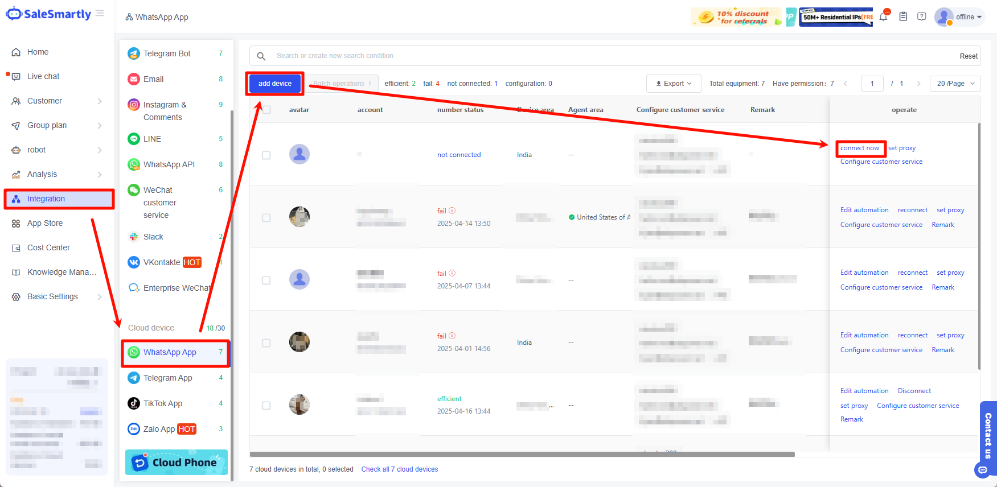Collapse sidebar with hamburger menu icon
This screenshot has width=997, height=487.
pyautogui.click(x=100, y=13)
